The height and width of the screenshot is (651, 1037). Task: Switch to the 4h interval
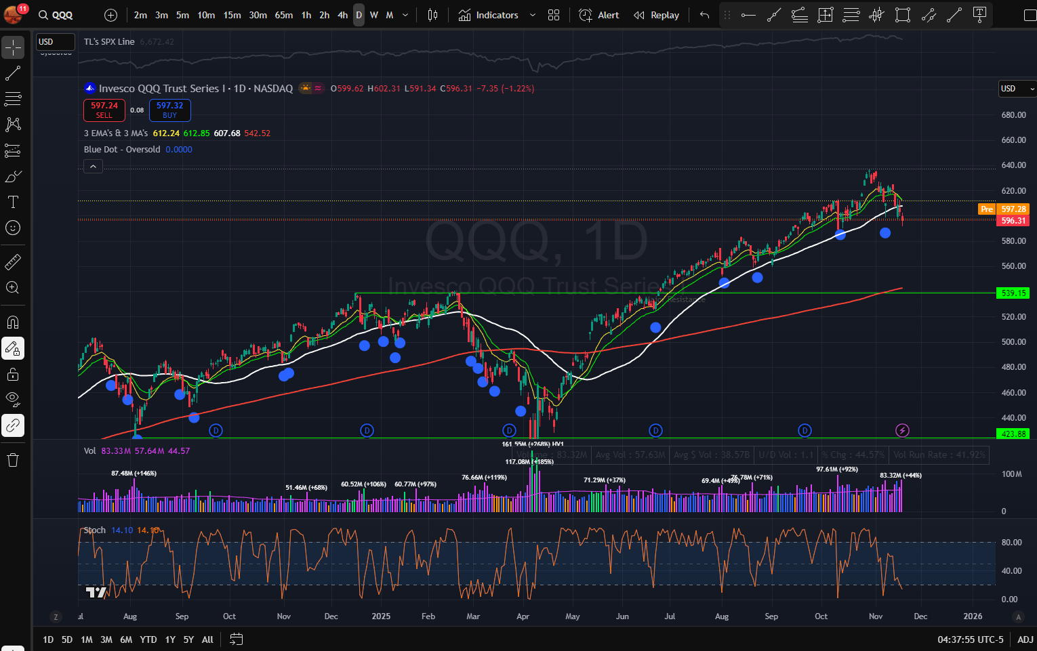tap(342, 15)
